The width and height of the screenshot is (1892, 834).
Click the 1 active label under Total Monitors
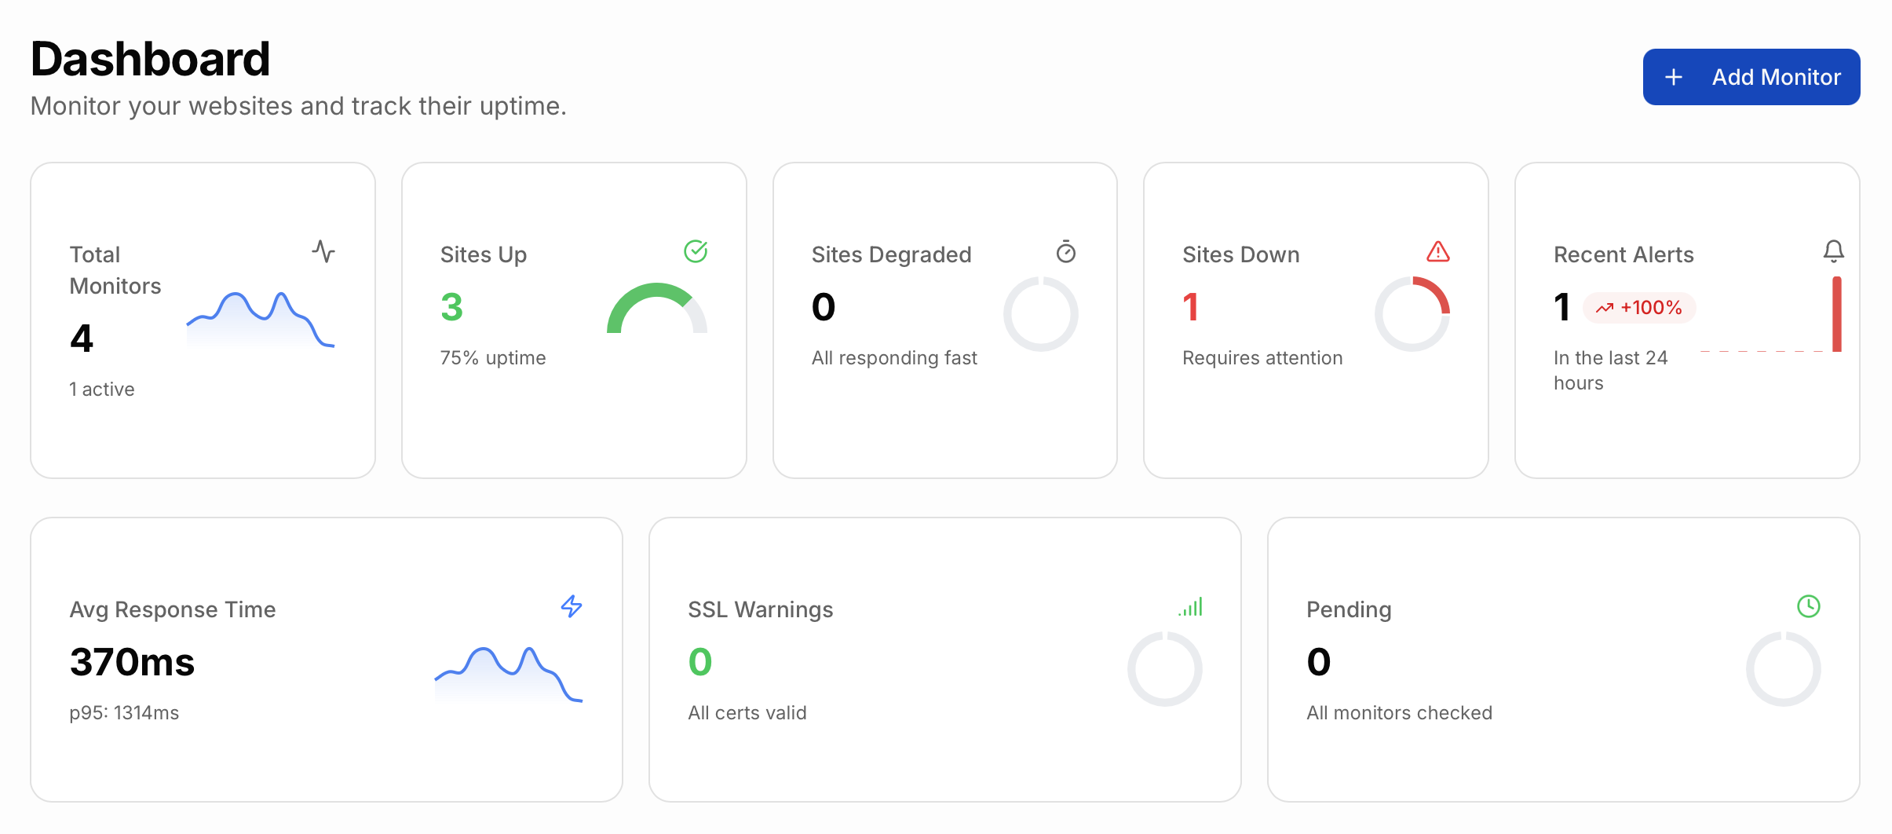(102, 388)
